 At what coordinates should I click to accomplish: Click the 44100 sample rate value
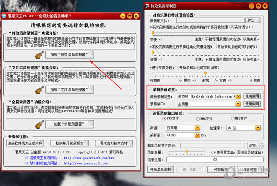171,135
